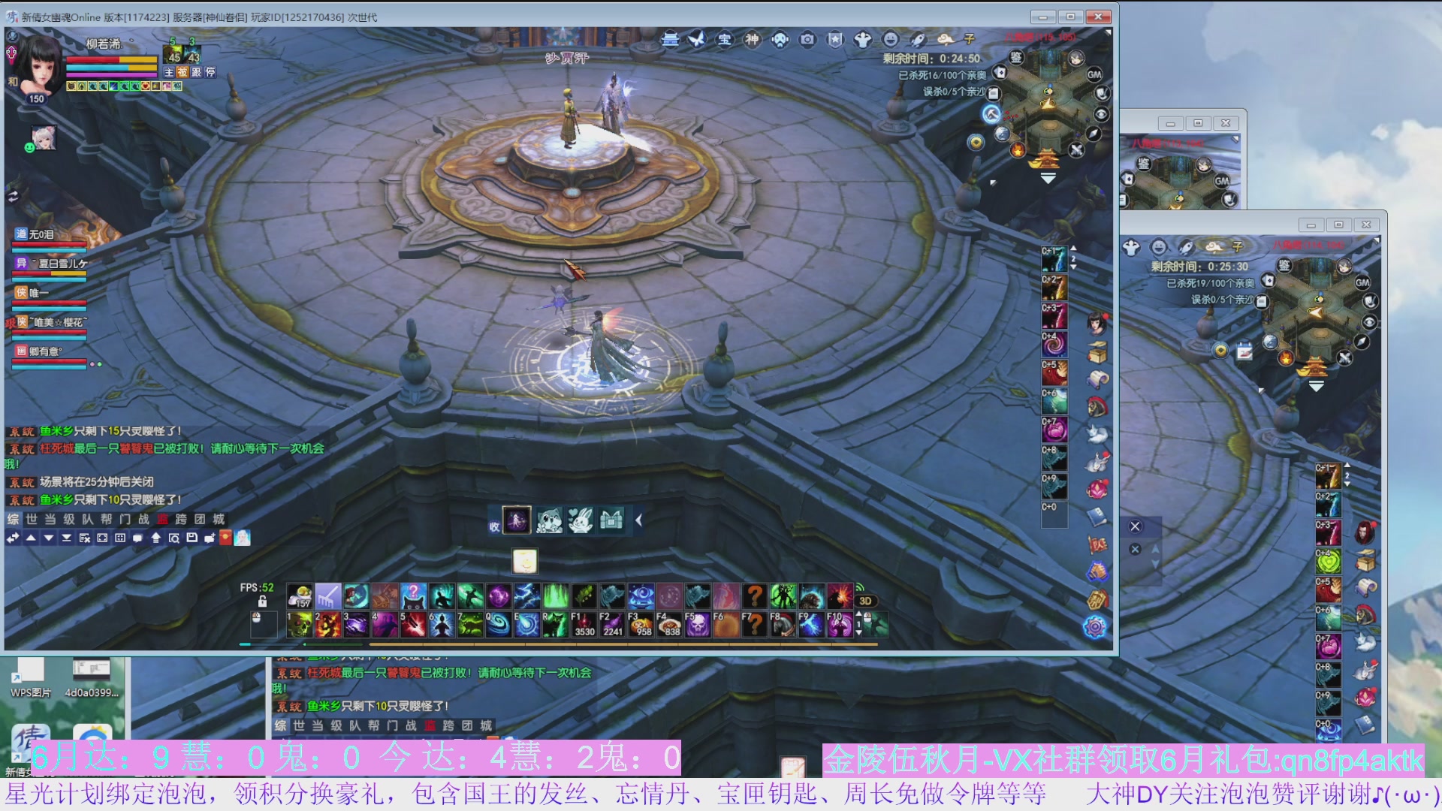
Task: Select the 世 world chat tab
Action: [32, 519]
